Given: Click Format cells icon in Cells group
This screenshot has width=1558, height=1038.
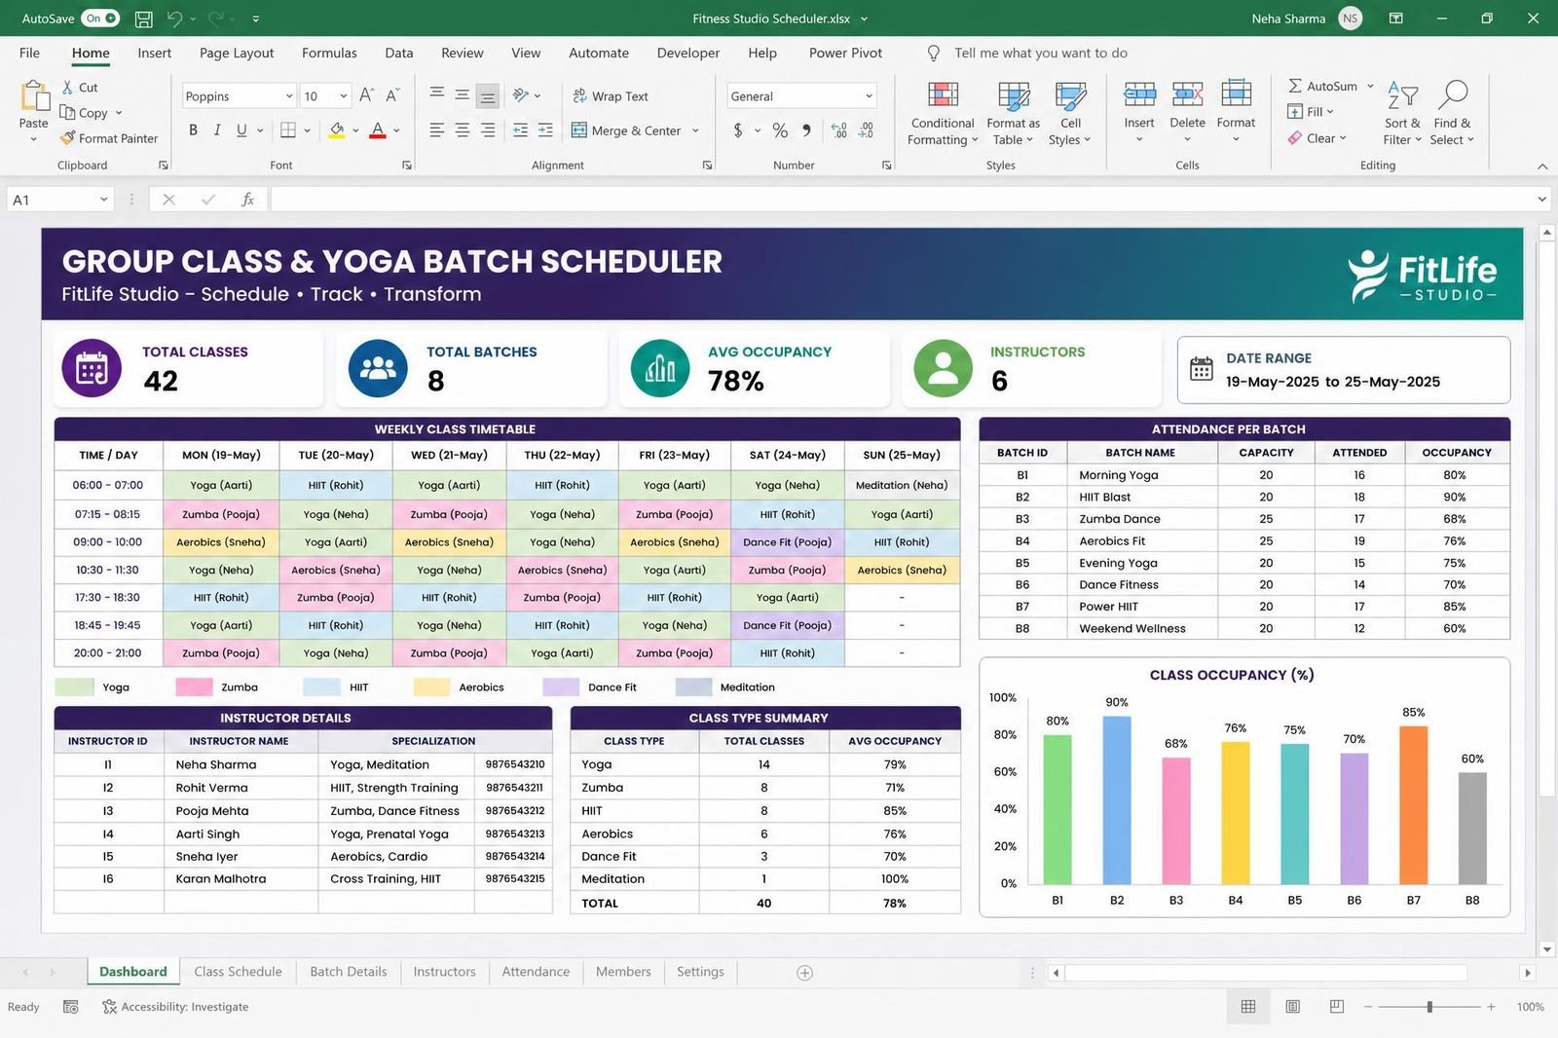Looking at the screenshot, I should (1236, 94).
